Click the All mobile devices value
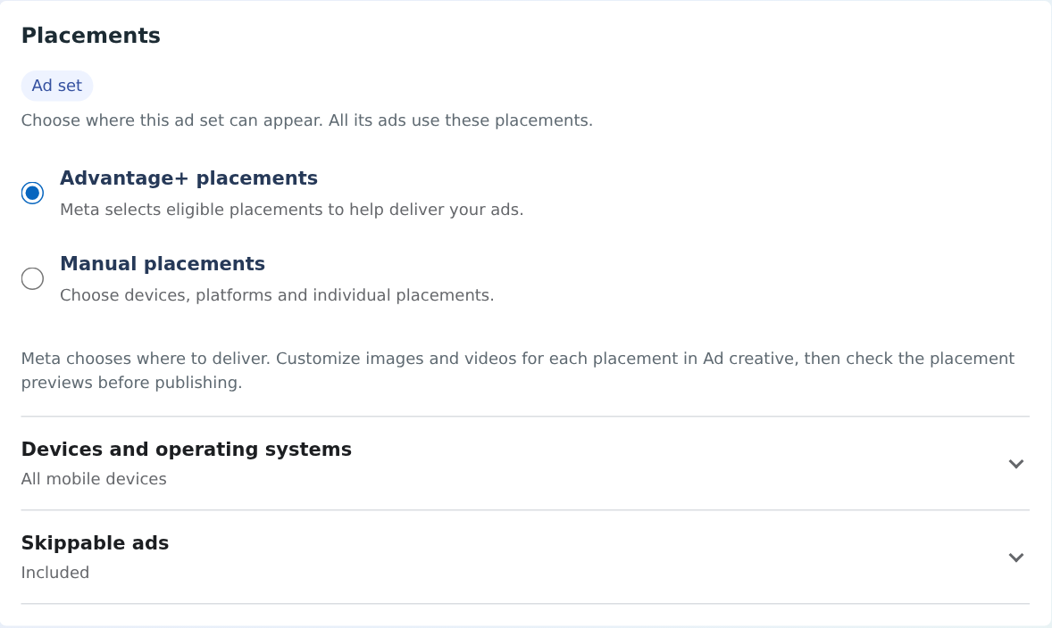The width and height of the screenshot is (1052, 628). (94, 479)
